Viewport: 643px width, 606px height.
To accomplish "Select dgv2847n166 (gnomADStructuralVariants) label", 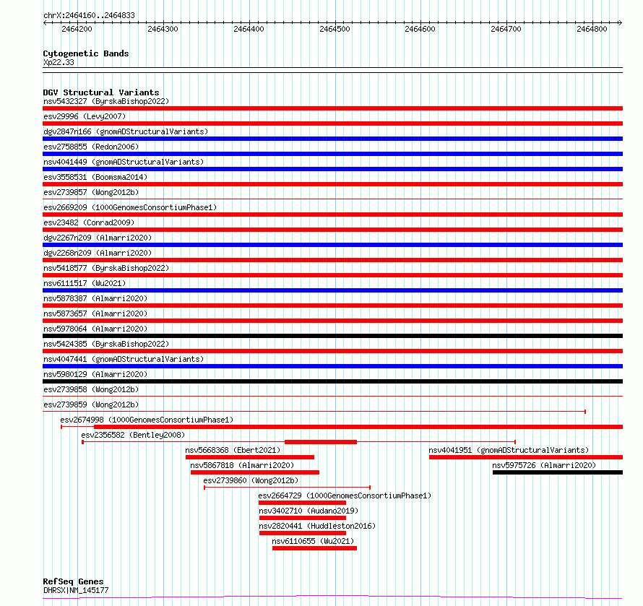I will (x=126, y=131).
